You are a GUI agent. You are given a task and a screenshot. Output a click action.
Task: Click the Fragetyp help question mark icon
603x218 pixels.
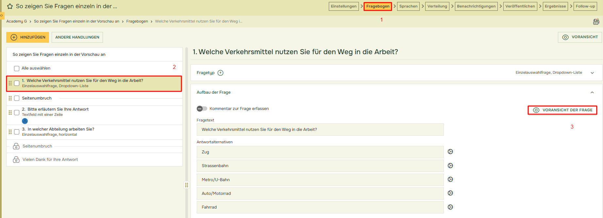pyautogui.click(x=220, y=73)
